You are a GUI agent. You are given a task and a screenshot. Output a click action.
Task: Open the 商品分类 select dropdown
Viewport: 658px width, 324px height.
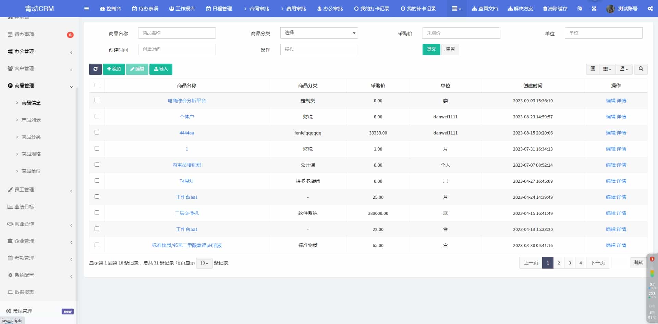coord(319,33)
